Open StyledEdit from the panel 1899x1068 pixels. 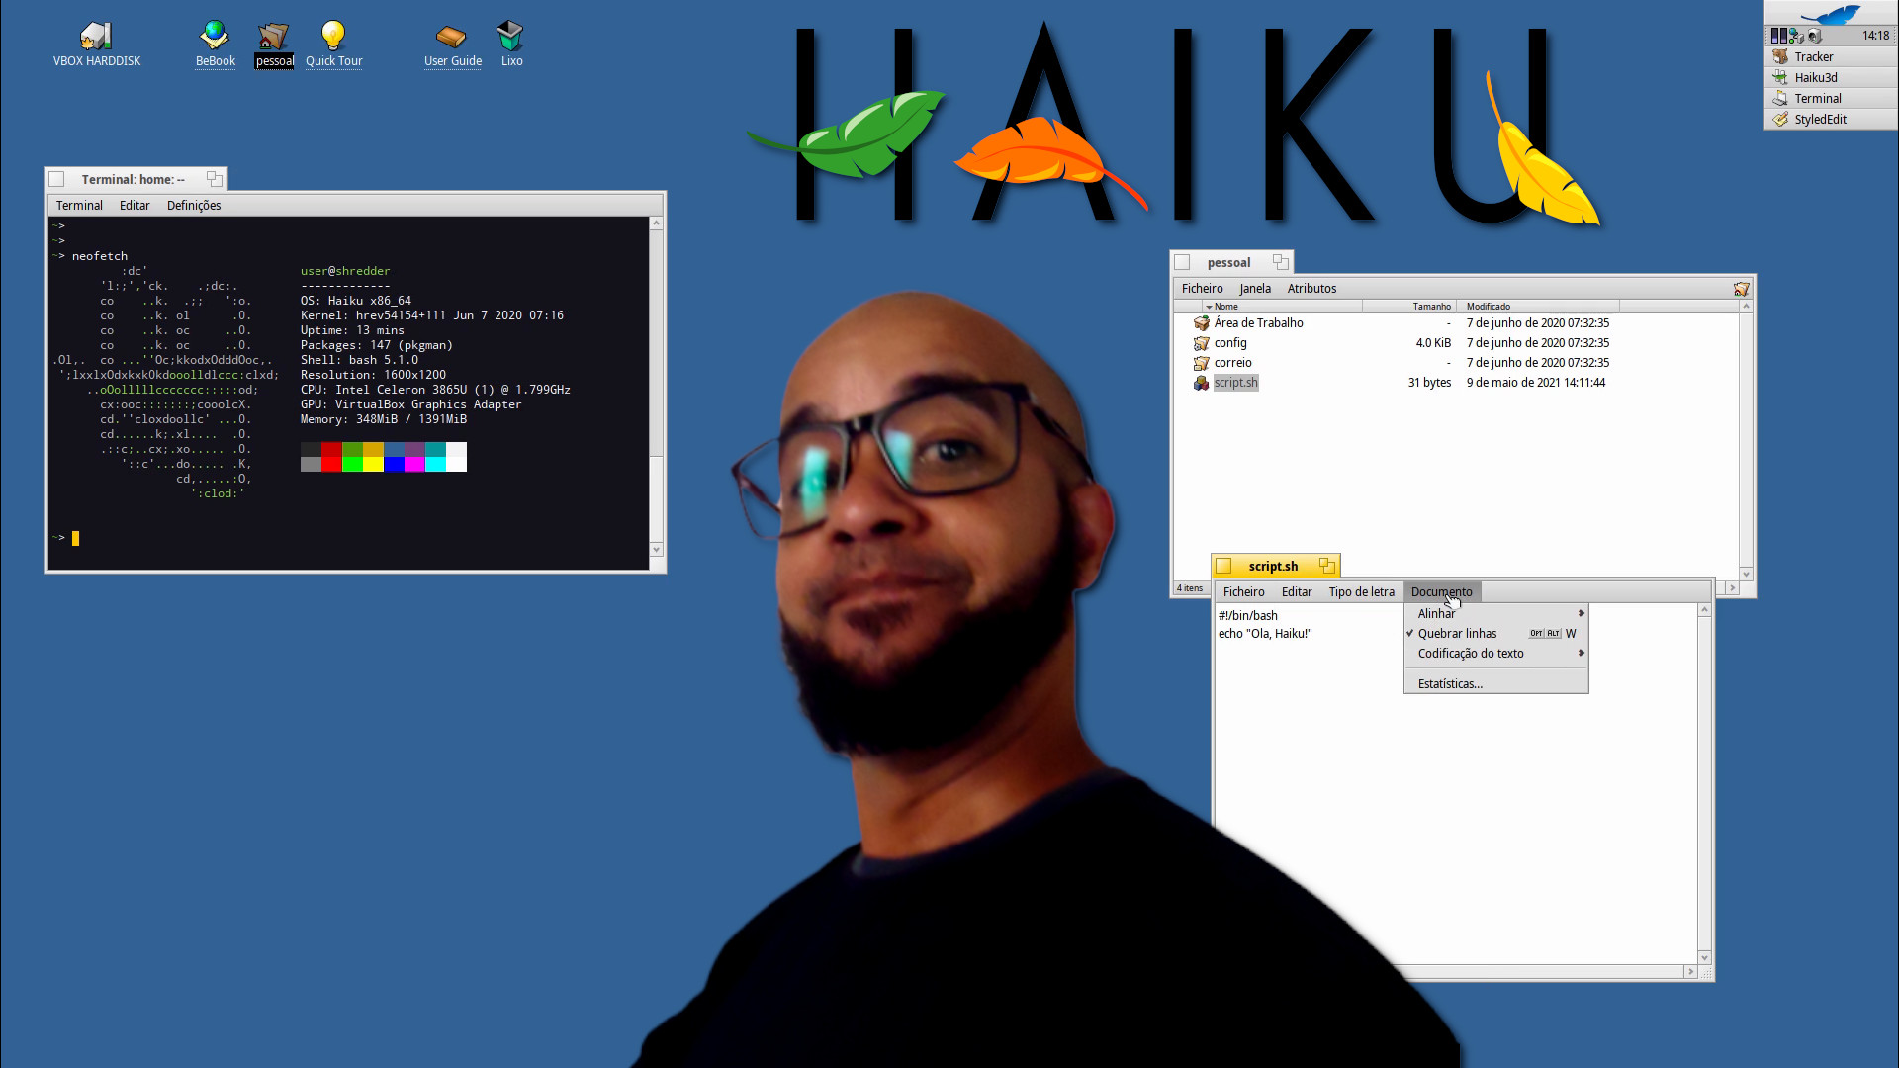click(x=1821, y=119)
